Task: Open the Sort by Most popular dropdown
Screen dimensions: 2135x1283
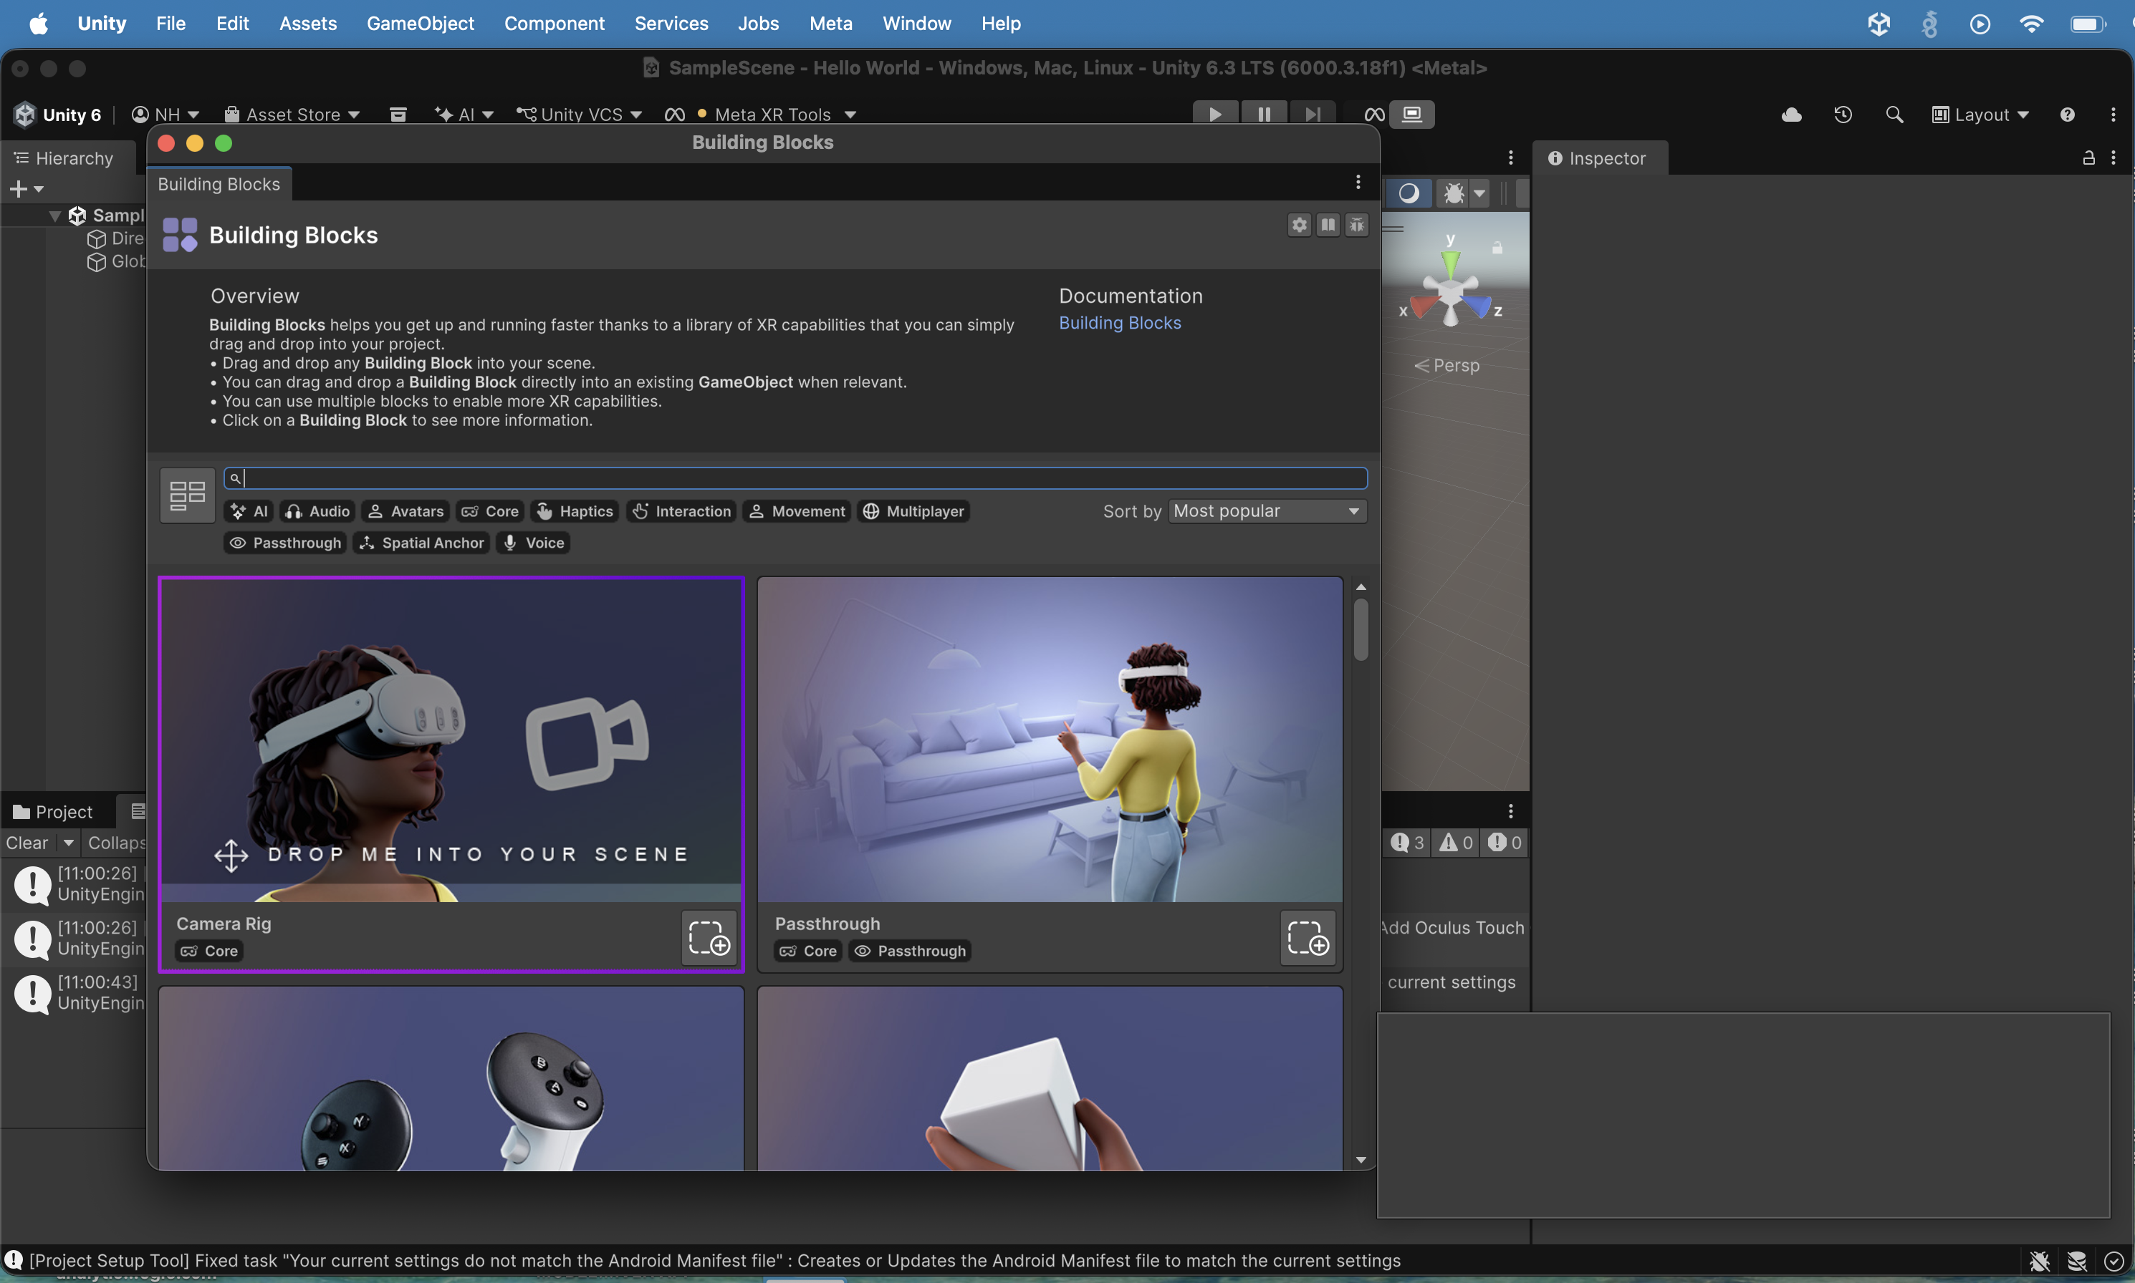Action: pos(1267,512)
